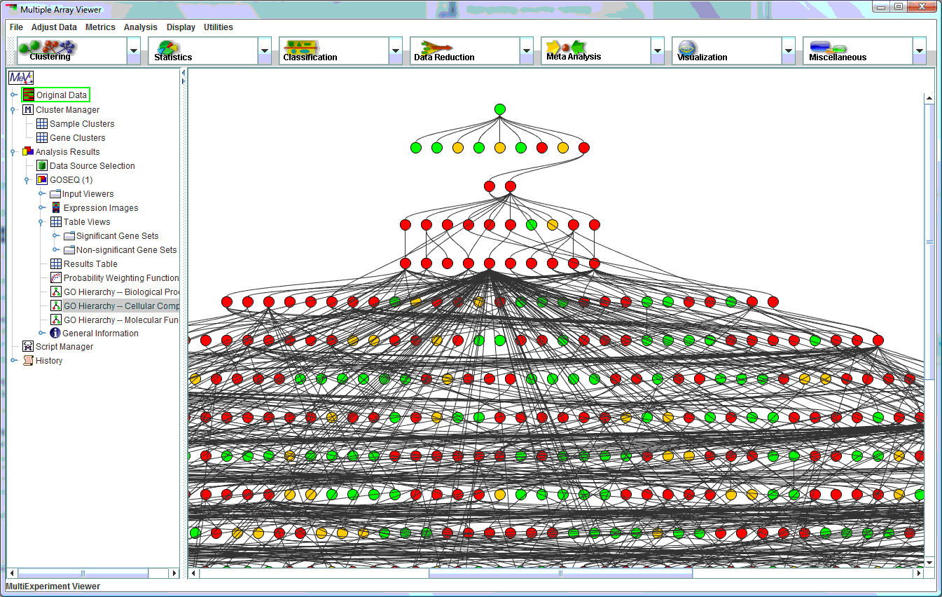Select the Results Table tree item
The image size is (942, 597).
tap(90, 264)
